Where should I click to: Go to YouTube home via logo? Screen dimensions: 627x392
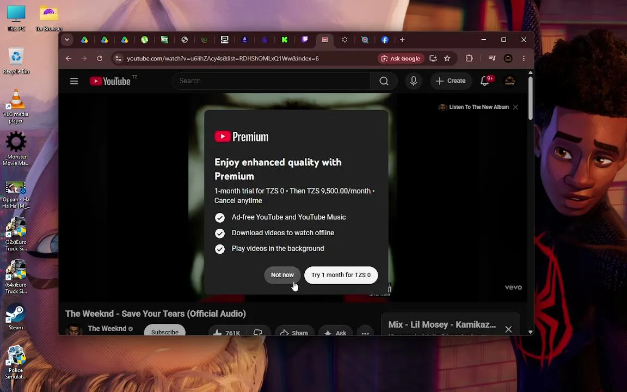pyautogui.click(x=110, y=81)
